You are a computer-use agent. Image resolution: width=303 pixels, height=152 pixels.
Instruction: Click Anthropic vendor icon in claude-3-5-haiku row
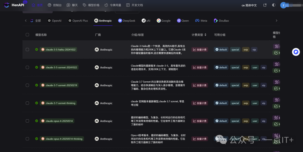point(97,50)
